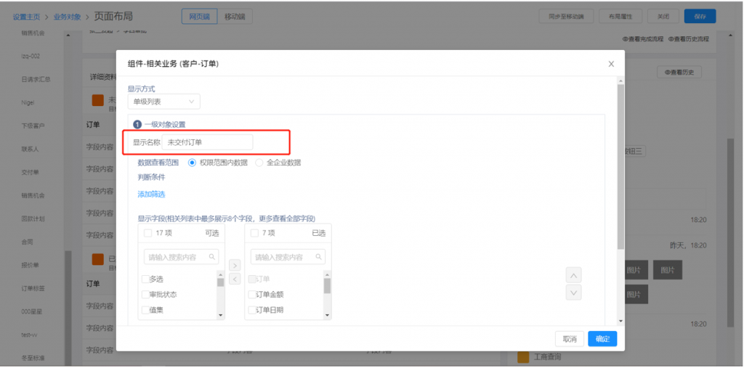Click search icon in 已选 list search box
This screenshot has height=368, width=744.
click(x=318, y=257)
